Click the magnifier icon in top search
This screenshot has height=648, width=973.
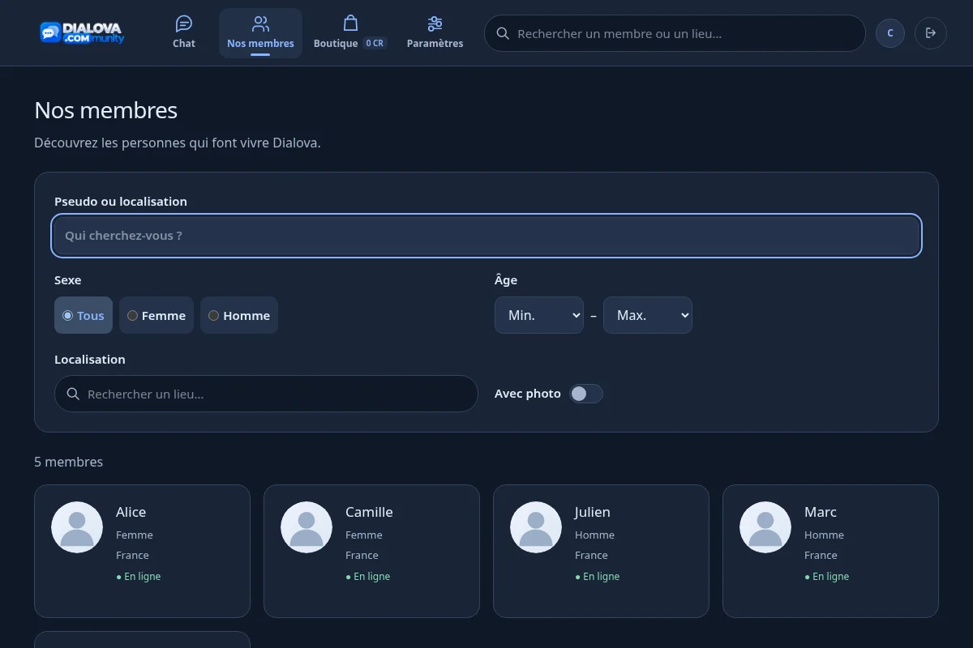point(503,33)
